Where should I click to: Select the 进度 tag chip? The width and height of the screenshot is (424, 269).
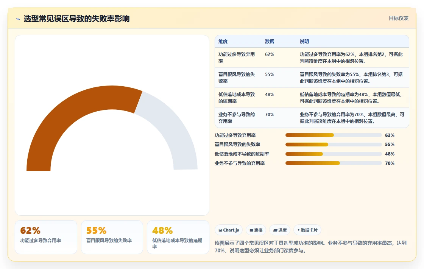(280, 230)
